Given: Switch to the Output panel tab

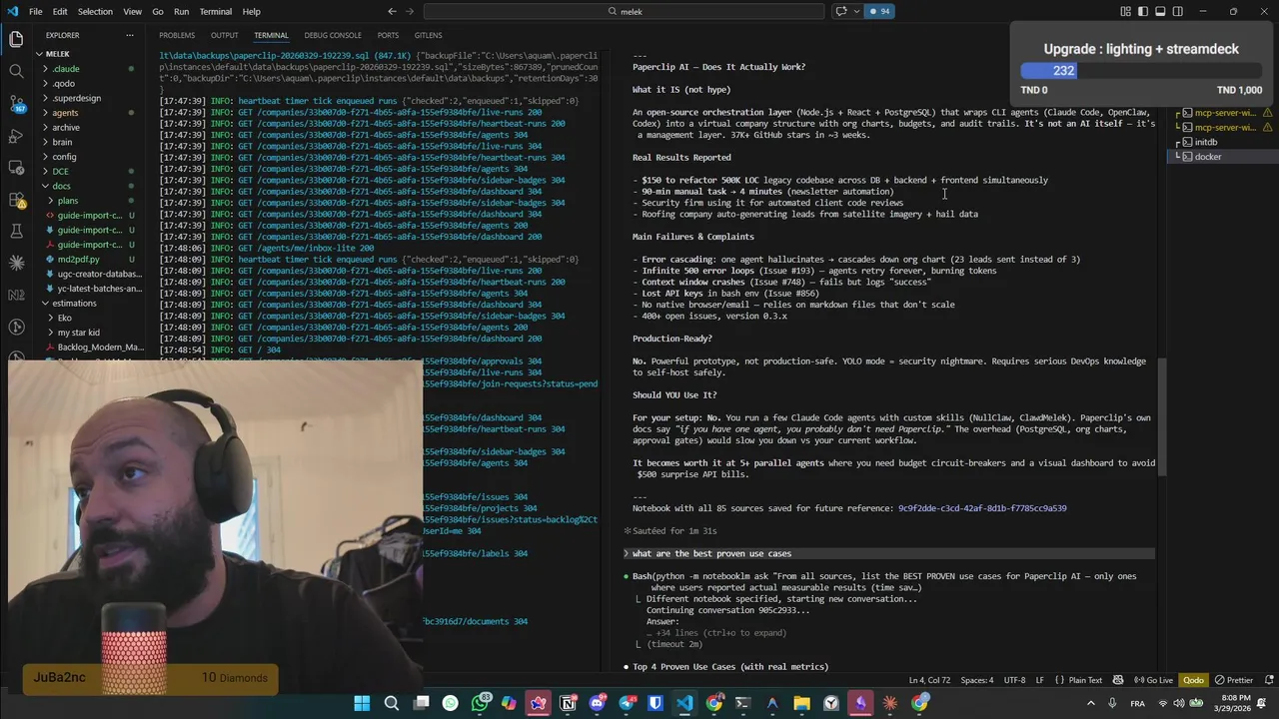Looking at the screenshot, I should [x=225, y=35].
